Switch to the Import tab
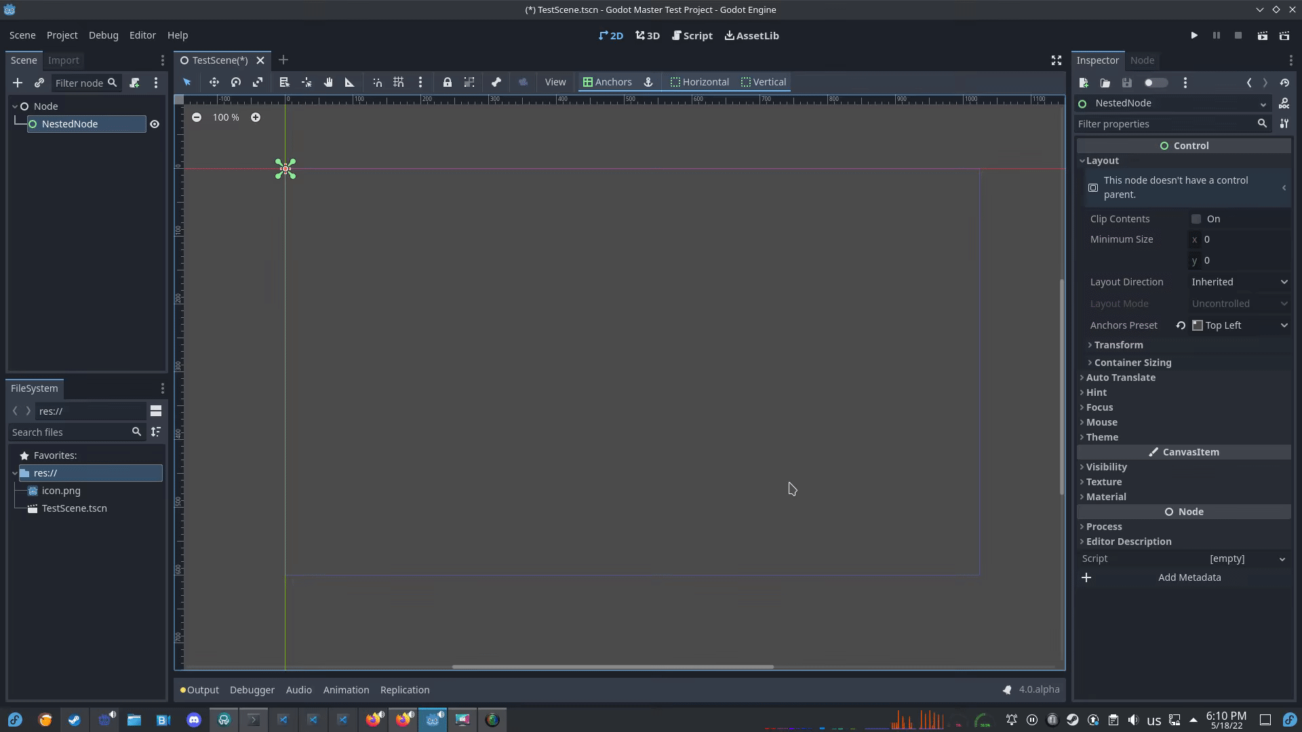The image size is (1302, 732). (64, 60)
